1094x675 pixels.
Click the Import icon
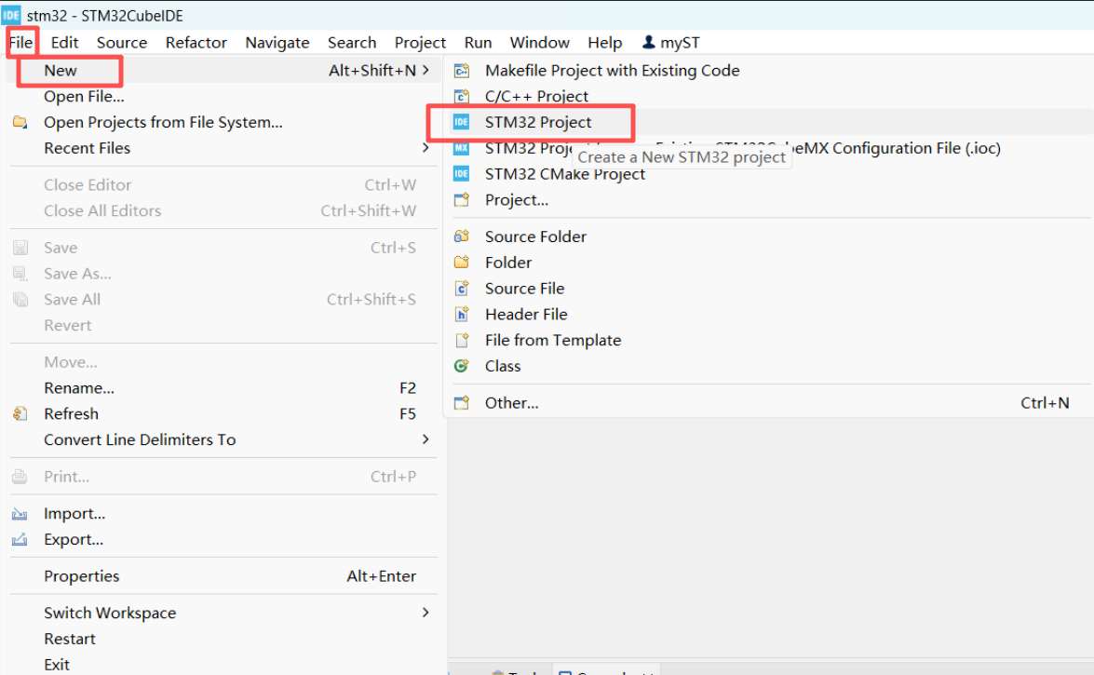(x=20, y=514)
